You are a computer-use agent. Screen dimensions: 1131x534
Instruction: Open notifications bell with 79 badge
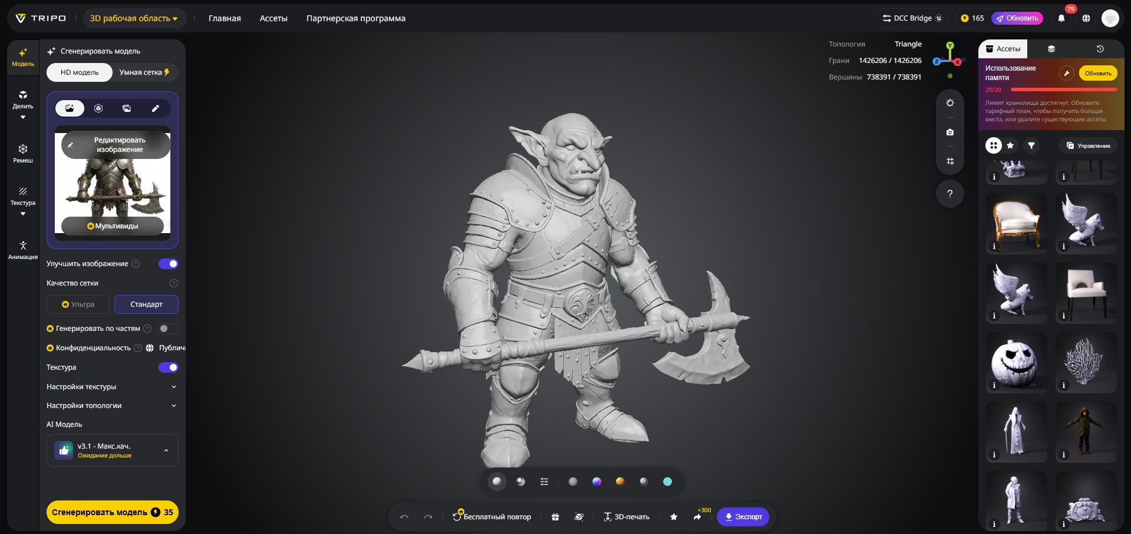[1061, 18]
